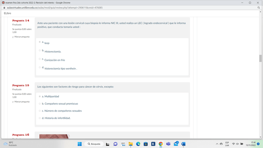The width and height of the screenshot is (263, 148).
Task: Open the ELibre header link
Action: pyautogui.click(x=7, y=13)
